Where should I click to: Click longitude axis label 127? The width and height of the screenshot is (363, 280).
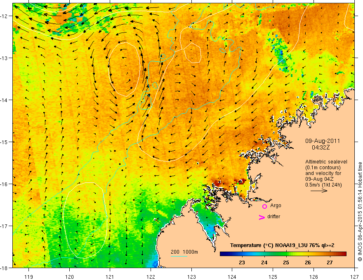click(354, 277)
